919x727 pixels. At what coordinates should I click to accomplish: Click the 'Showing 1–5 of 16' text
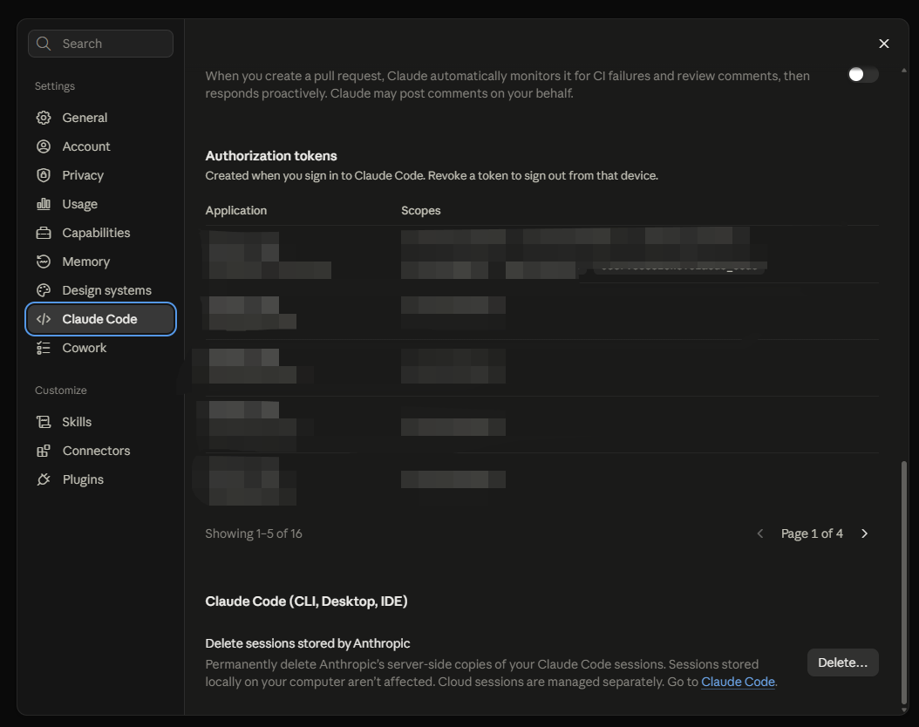(x=254, y=533)
